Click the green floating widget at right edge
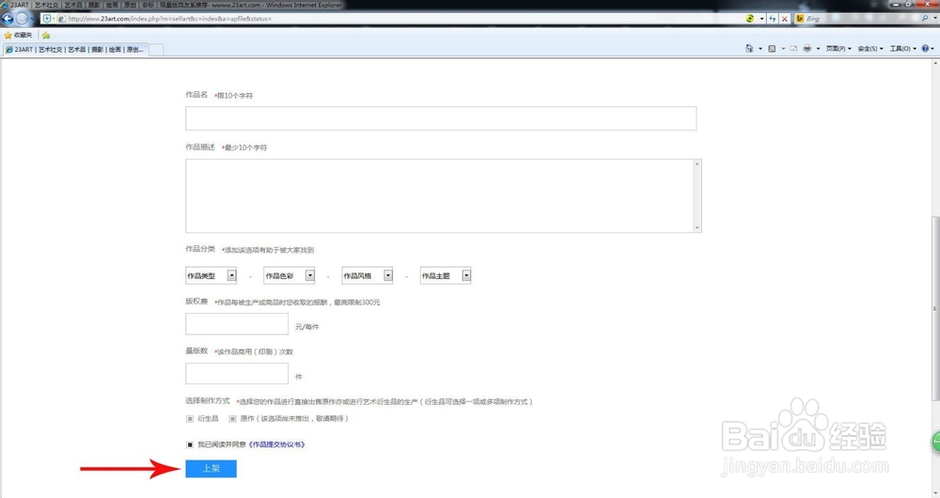 (x=935, y=443)
